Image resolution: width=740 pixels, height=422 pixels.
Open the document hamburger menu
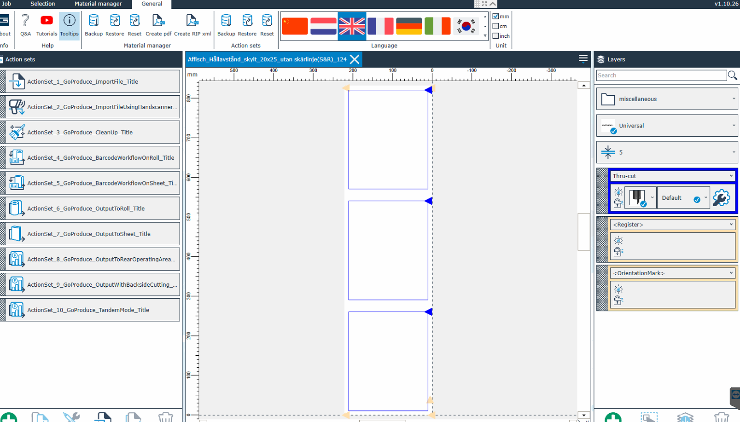[583, 59]
